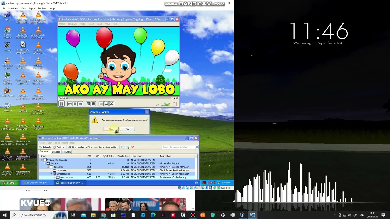Screen dimensions: 390x219
Task: Stop playback in the VLC player
Action: tap(75, 104)
